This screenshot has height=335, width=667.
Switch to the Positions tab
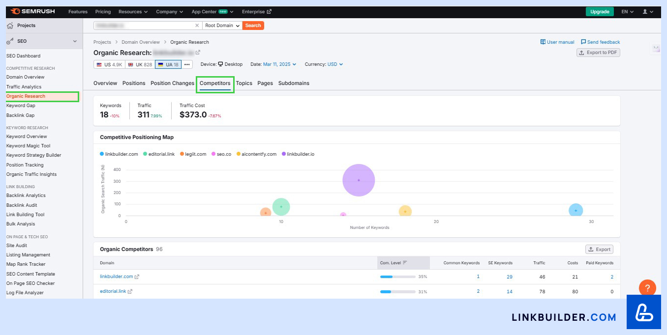coord(134,83)
